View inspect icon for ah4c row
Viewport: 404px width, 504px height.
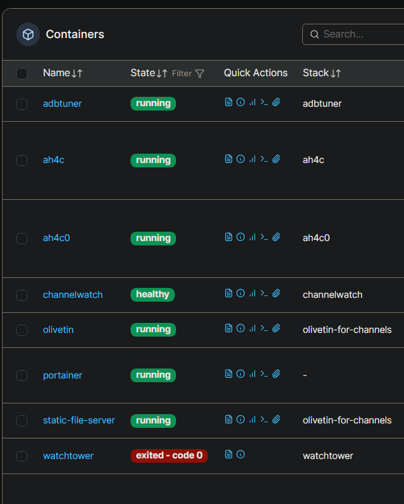point(240,159)
